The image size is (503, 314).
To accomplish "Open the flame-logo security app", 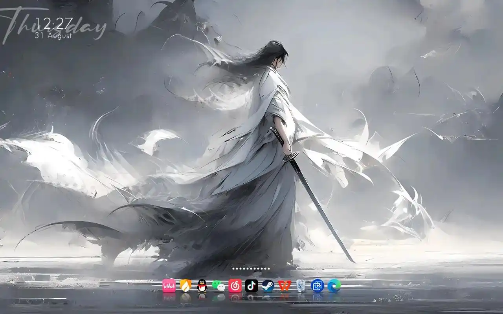I will pyautogui.click(x=185, y=286).
